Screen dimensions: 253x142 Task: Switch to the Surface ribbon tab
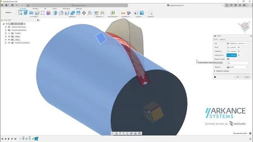click(36, 9)
